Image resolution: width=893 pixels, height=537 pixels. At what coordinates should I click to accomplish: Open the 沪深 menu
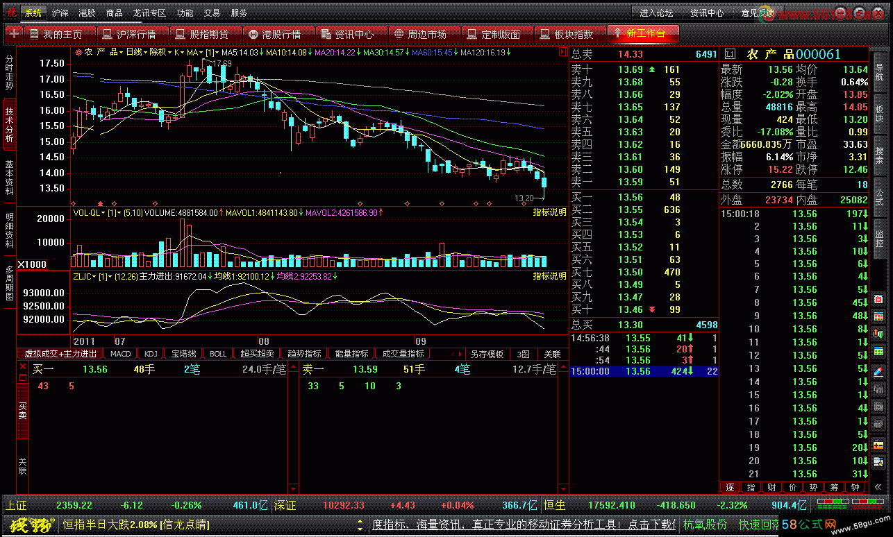[x=60, y=12]
